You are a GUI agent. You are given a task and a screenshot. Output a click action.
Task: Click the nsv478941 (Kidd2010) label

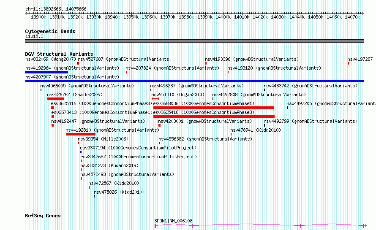[x=256, y=130]
